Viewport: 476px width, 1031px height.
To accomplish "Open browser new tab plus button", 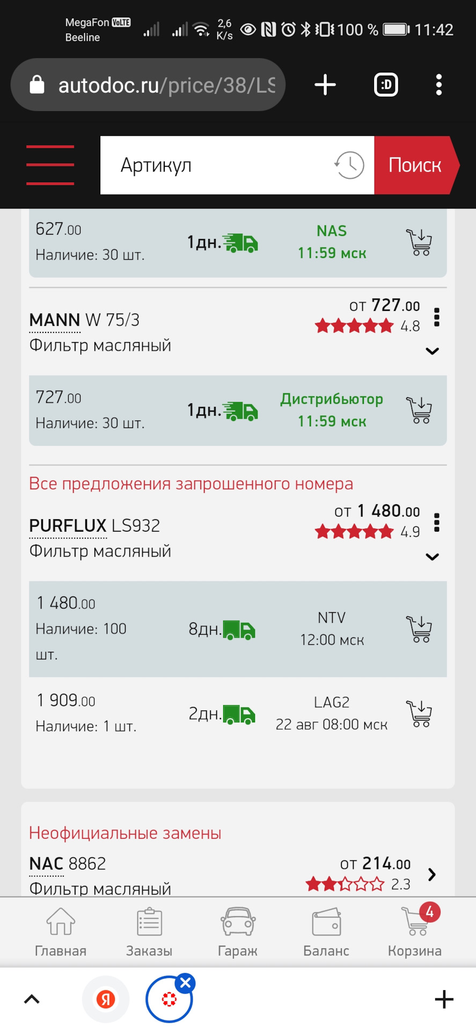I will tap(325, 85).
